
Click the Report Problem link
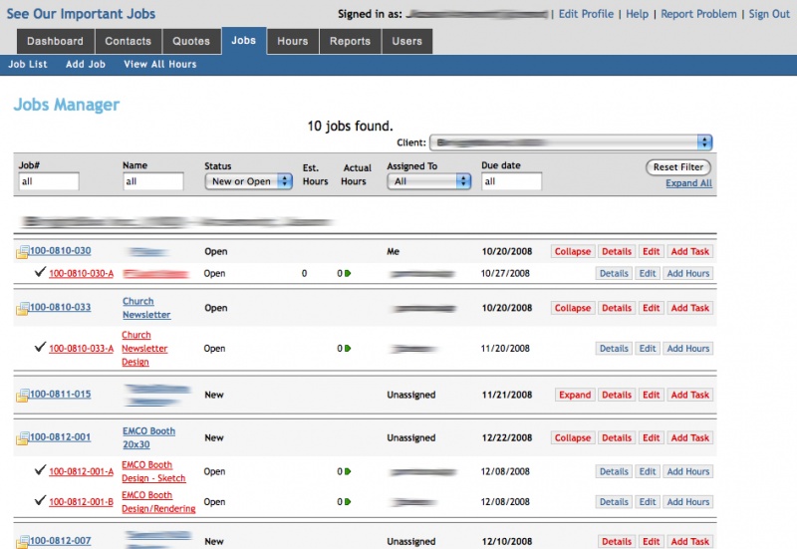pos(698,14)
